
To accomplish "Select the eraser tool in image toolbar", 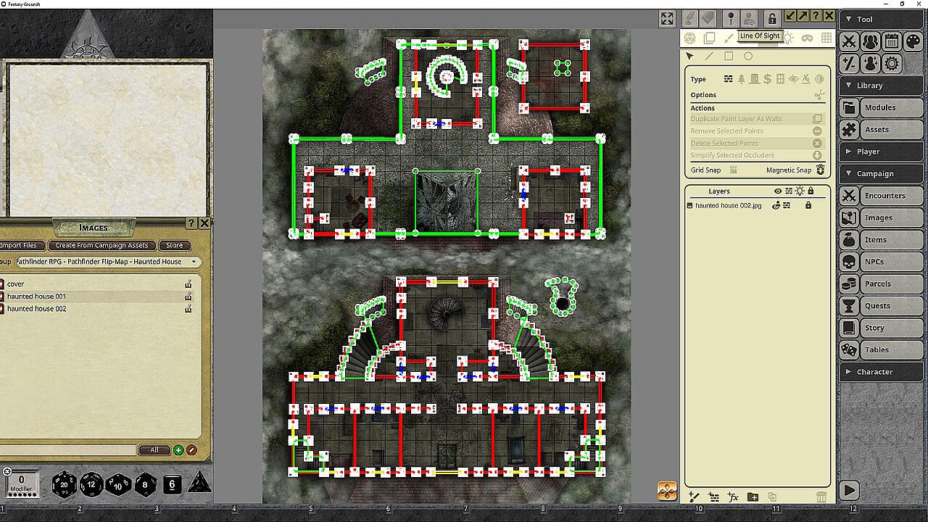I will [x=708, y=17].
